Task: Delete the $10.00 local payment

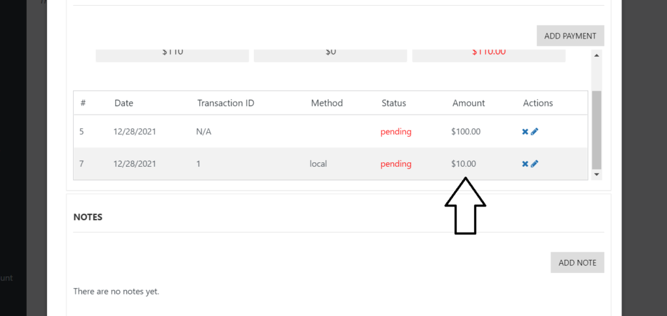Action: pos(525,164)
